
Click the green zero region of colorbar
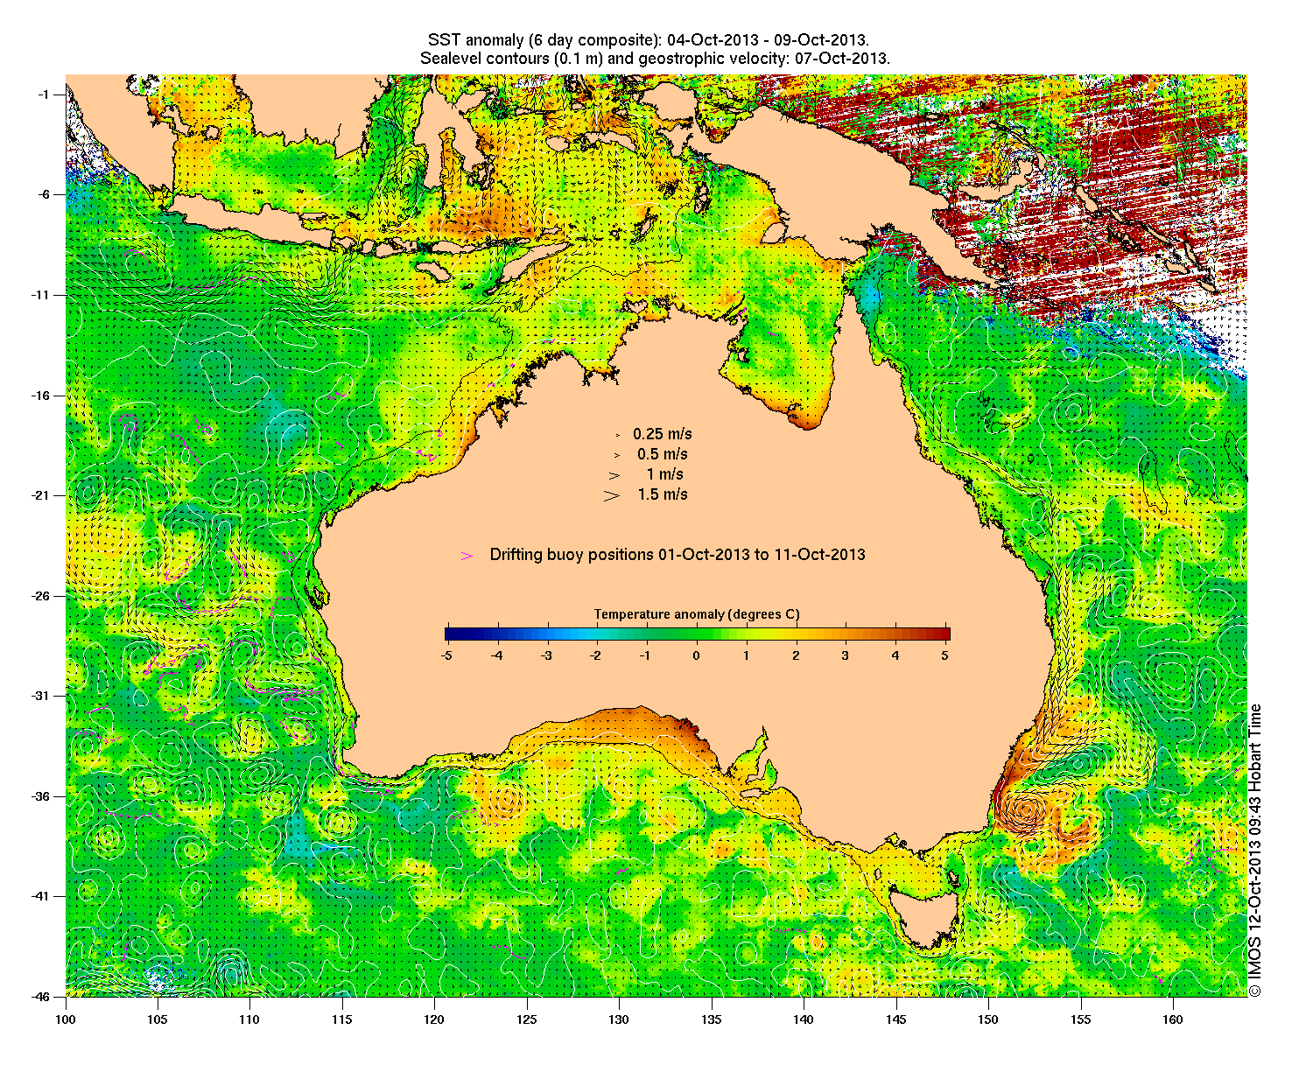(x=697, y=634)
